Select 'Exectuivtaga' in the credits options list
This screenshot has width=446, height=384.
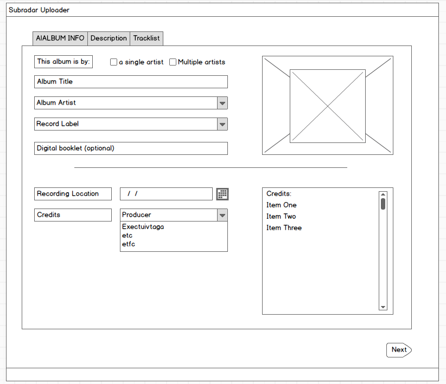coord(143,227)
